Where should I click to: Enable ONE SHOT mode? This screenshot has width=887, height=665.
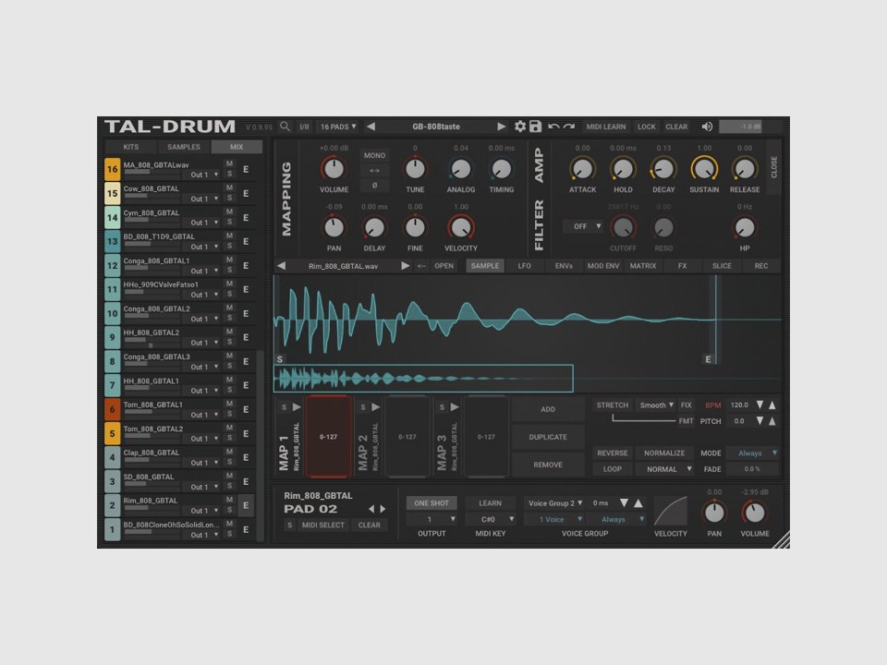click(x=431, y=502)
